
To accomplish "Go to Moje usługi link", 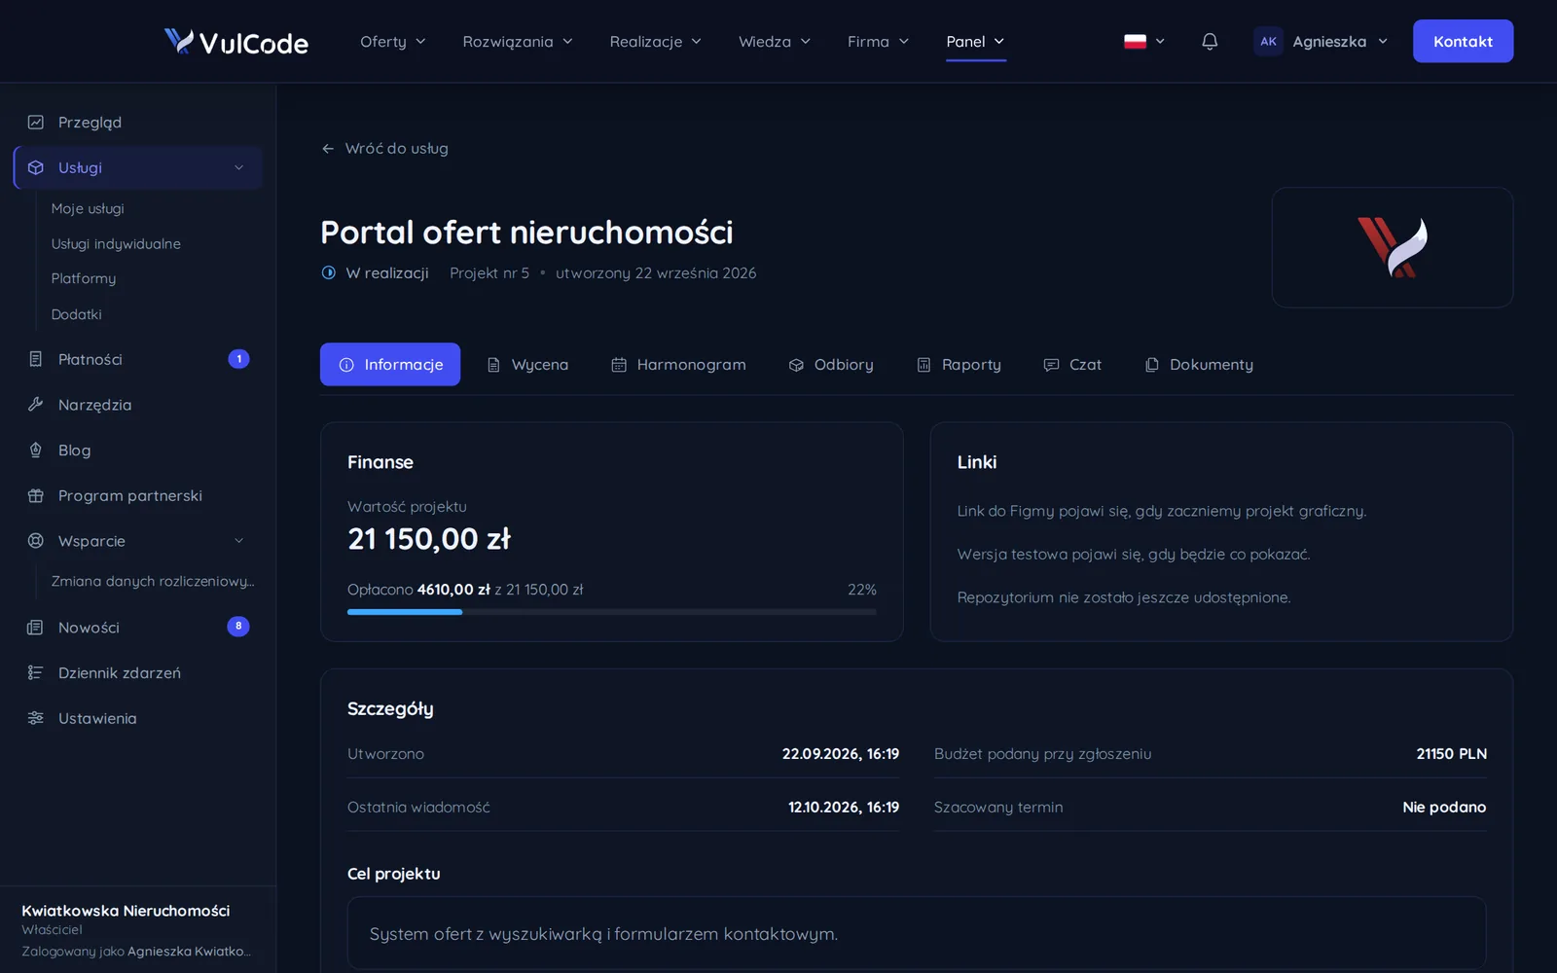I will tap(88, 209).
